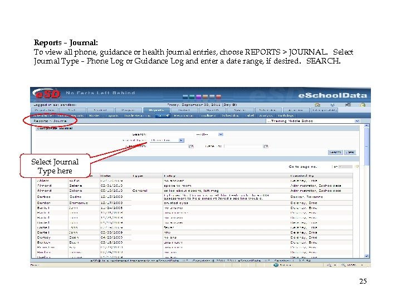The image size is (401, 301).
Task: Go to next page with arrows
Action: point(356,167)
